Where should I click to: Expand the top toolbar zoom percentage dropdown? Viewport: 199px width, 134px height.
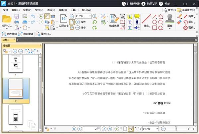(x=90, y=16)
